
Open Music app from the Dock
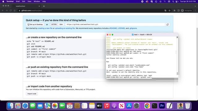pyautogui.click(x=107, y=106)
